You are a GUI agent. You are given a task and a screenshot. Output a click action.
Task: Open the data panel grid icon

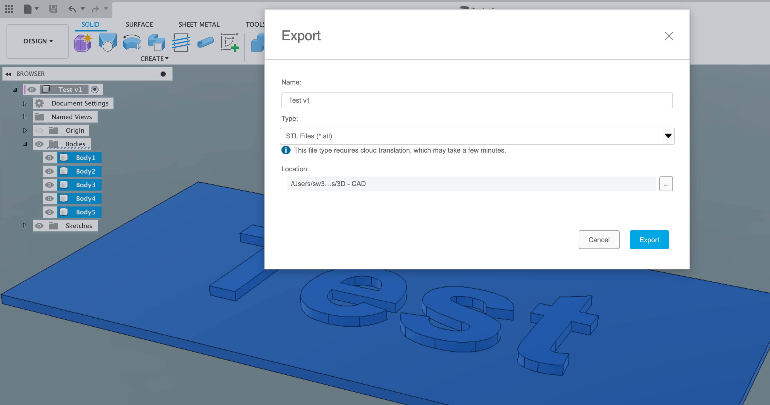(9, 9)
